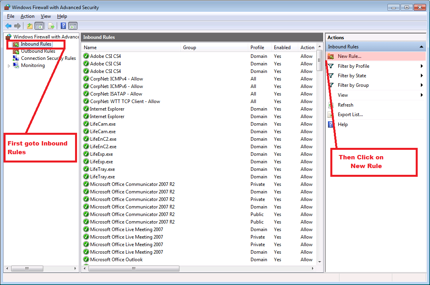Click the green check icon beside CorpNet: WTT TCP Client

point(86,101)
